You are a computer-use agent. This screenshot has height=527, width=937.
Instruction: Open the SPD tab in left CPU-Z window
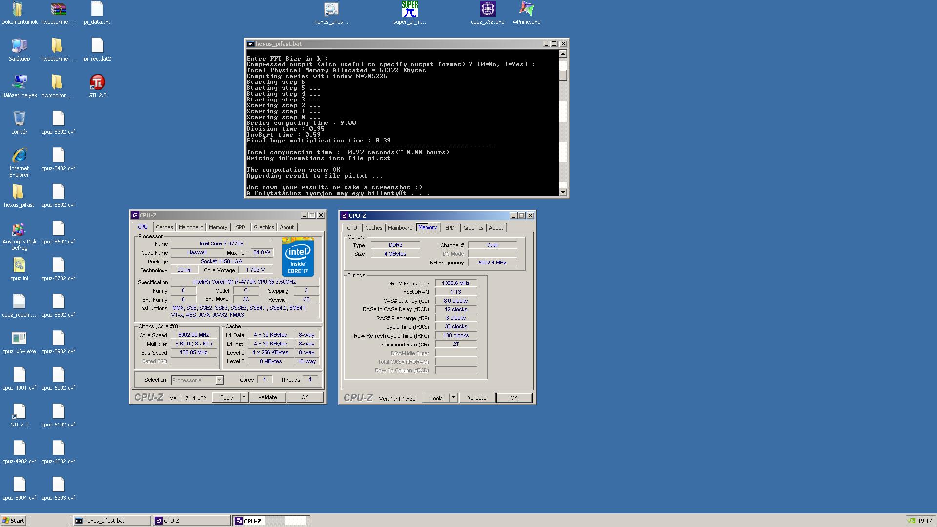click(x=241, y=227)
